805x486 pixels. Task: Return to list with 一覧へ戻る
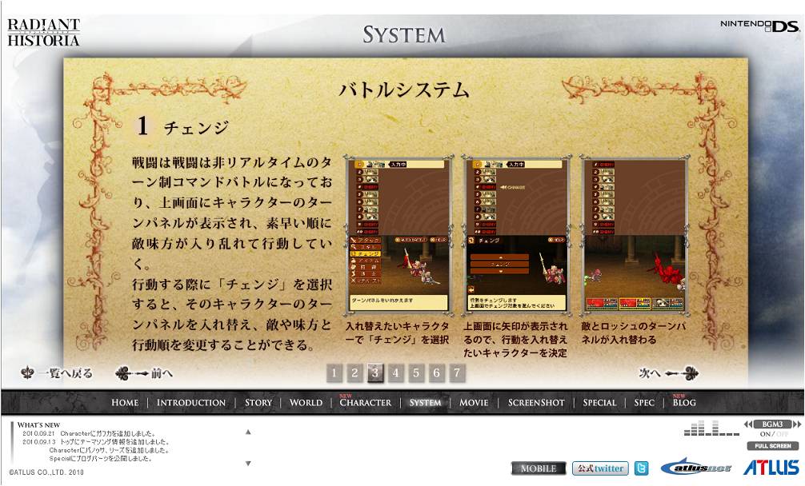pyautogui.click(x=57, y=373)
